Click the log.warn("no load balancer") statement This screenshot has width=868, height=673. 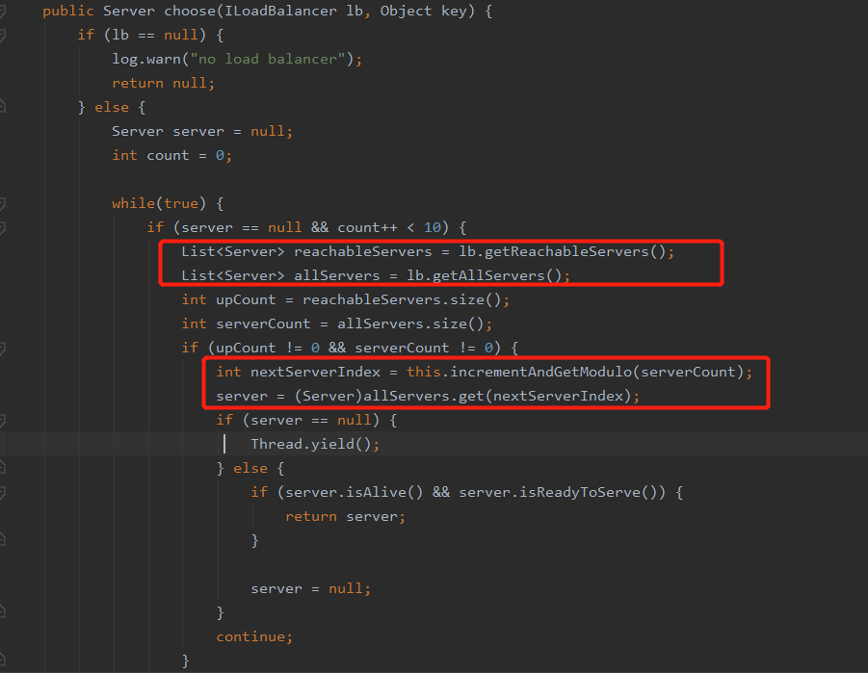237,60
